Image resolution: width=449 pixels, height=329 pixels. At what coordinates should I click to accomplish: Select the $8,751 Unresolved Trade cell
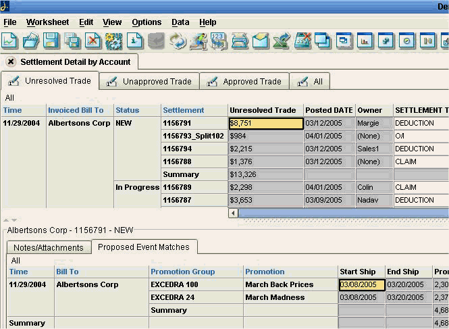[266, 124]
